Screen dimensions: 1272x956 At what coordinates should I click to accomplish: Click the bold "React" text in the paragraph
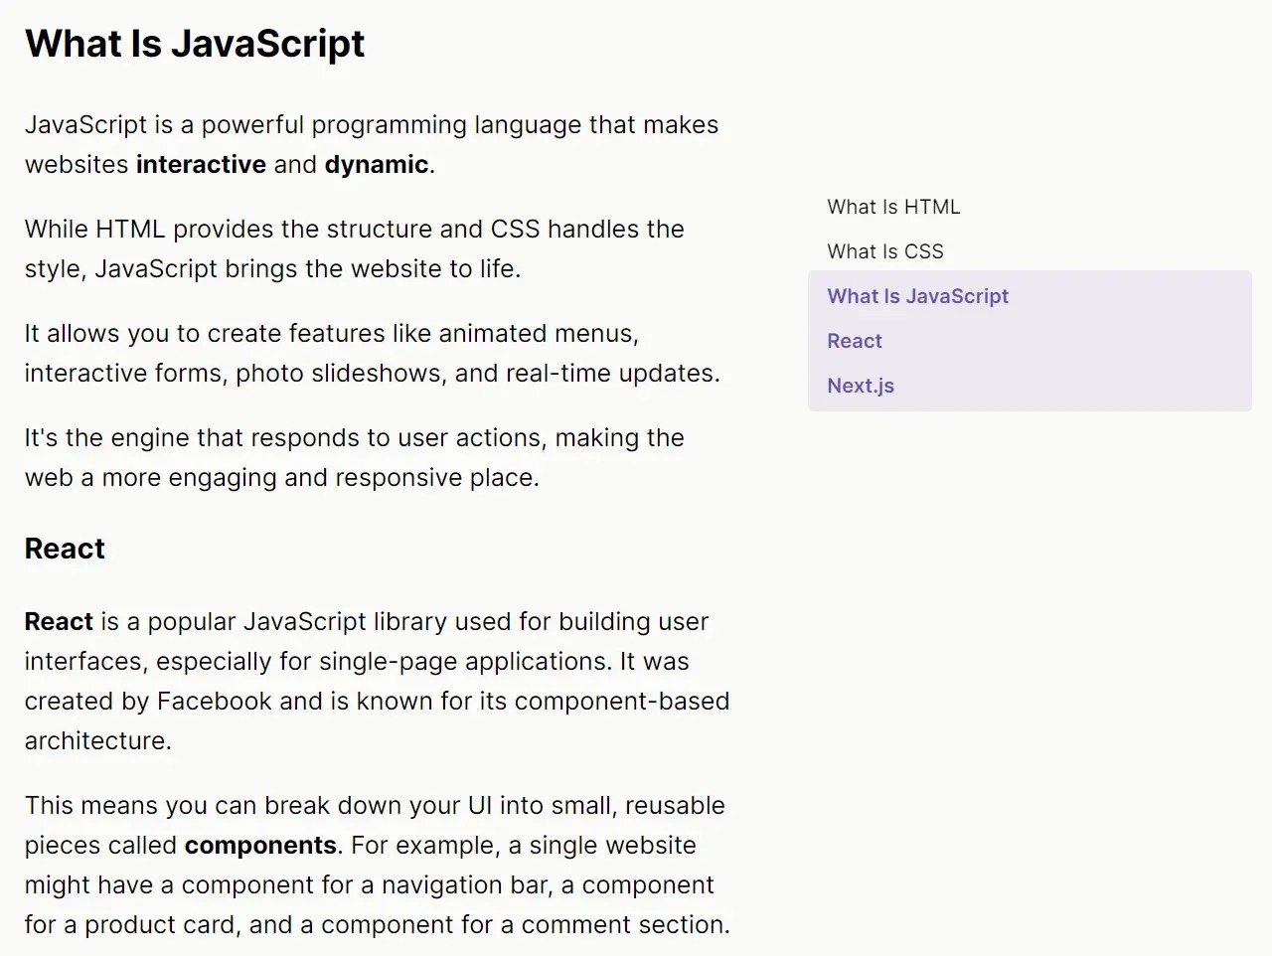tap(58, 621)
